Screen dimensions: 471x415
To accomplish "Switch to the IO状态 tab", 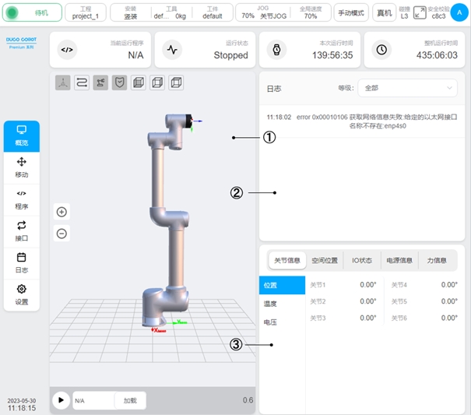I will (361, 261).
